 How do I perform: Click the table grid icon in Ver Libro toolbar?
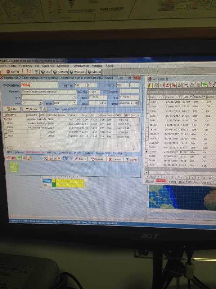click(x=198, y=85)
